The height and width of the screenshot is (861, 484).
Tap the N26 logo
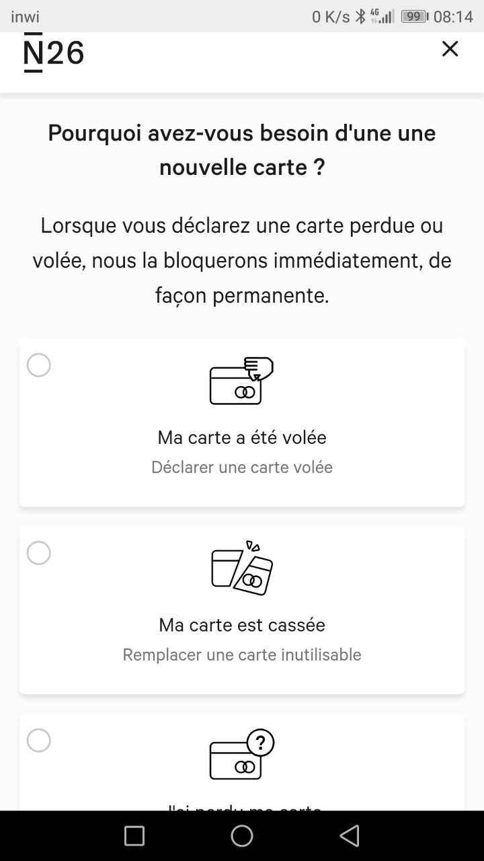(x=54, y=52)
